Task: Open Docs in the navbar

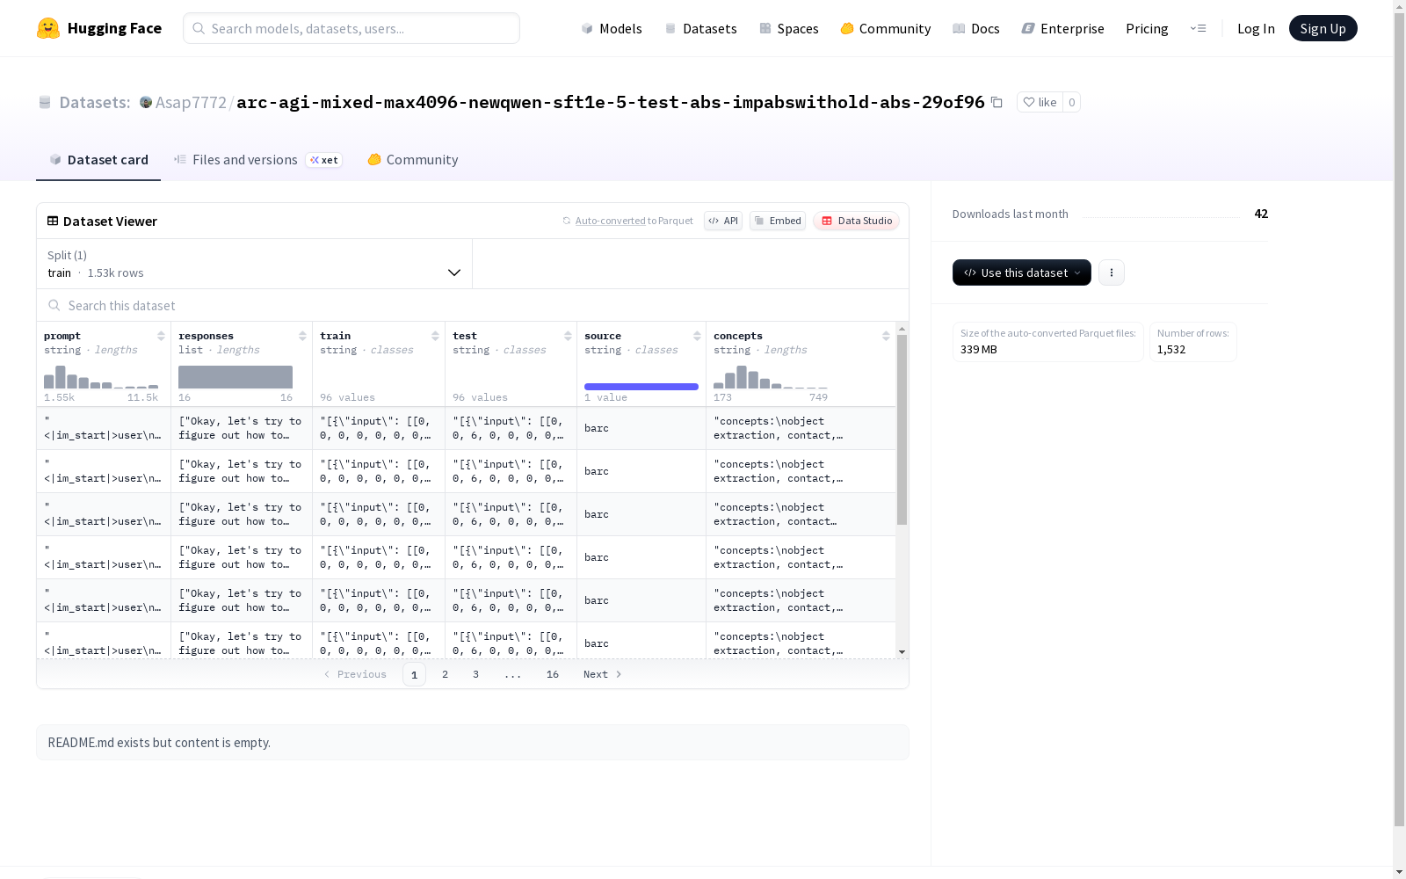Action: 976,28
